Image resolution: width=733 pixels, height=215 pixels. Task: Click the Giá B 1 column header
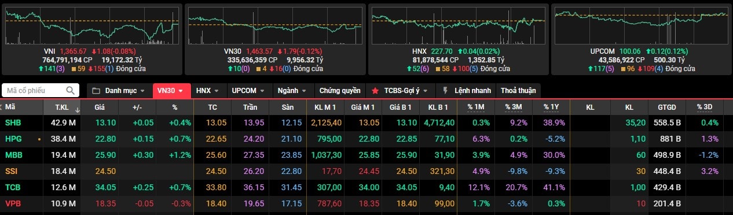(401, 107)
